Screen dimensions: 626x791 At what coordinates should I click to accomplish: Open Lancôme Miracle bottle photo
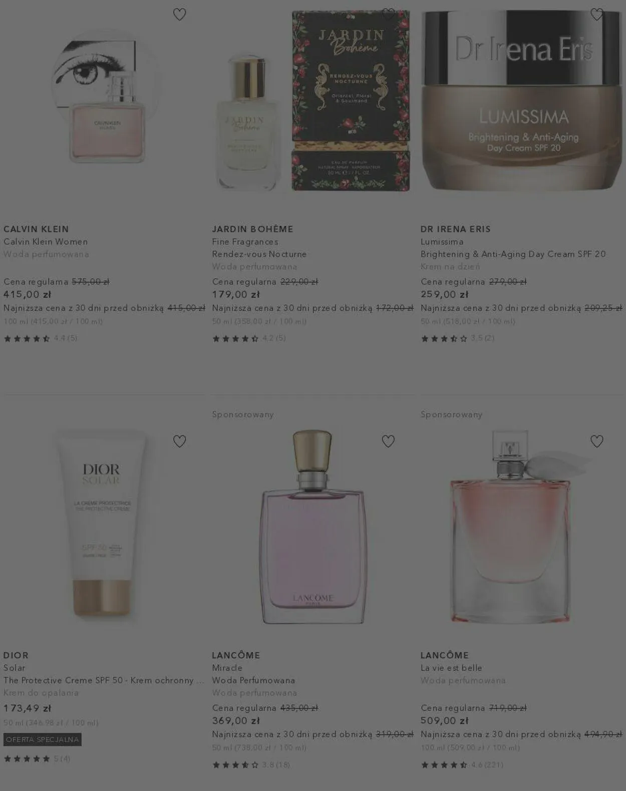(x=312, y=527)
